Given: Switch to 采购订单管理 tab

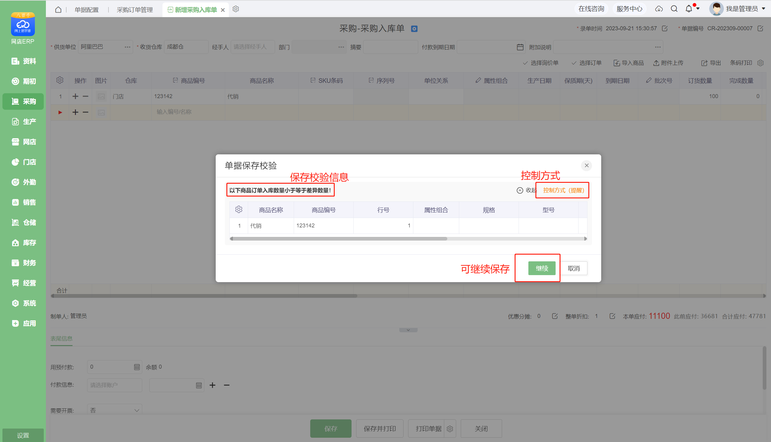Looking at the screenshot, I should click(x=135, y=10).
